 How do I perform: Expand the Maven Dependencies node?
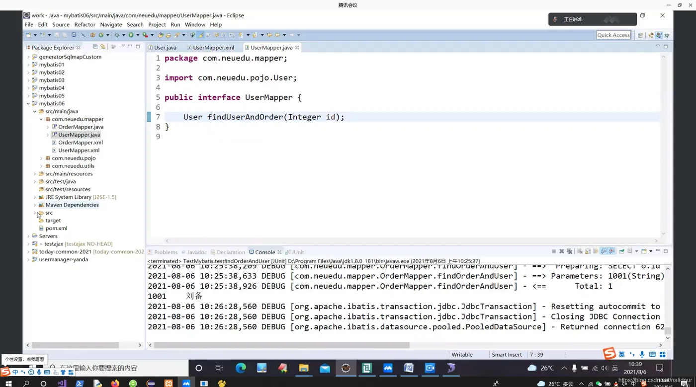35,205
